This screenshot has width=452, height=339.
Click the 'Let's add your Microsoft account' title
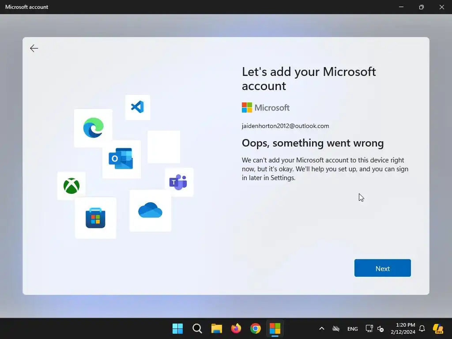pyautogui.click(x=309, y=79)
